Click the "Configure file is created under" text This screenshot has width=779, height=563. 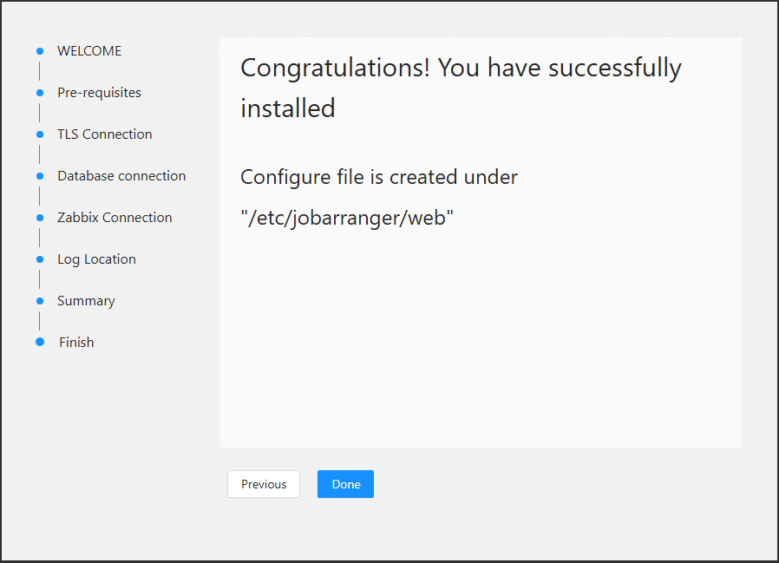379,177
